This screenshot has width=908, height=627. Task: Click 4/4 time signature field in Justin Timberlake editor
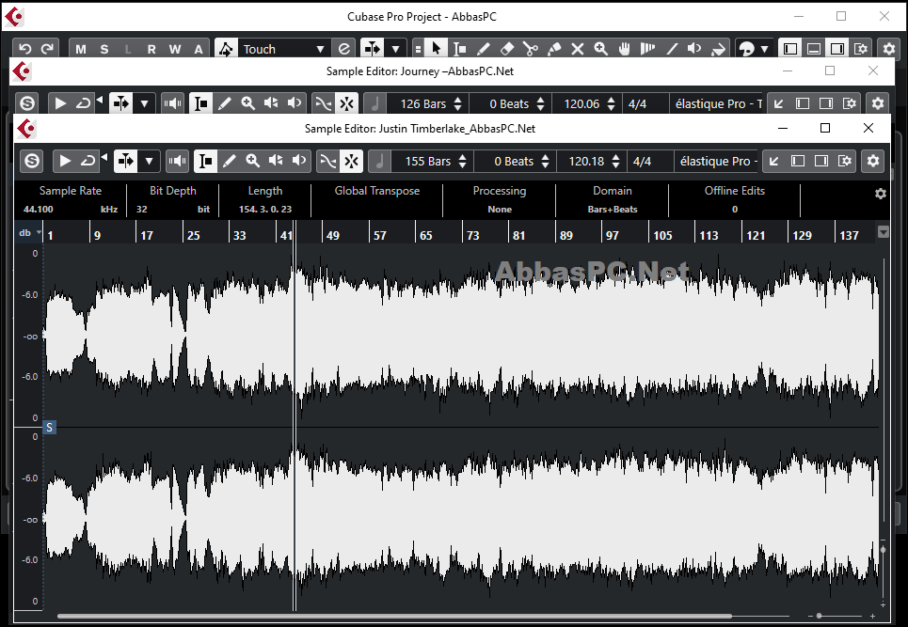650,162
